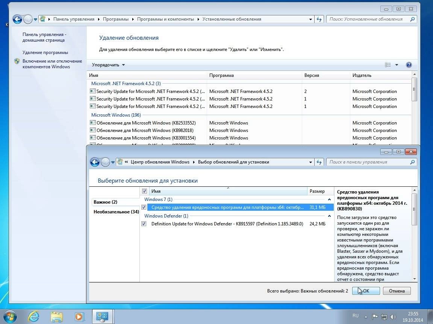Toggle the select-all checkbox in header
Image resolution: width=433 pixels, height=324 pixels.
tap(144, 191)
